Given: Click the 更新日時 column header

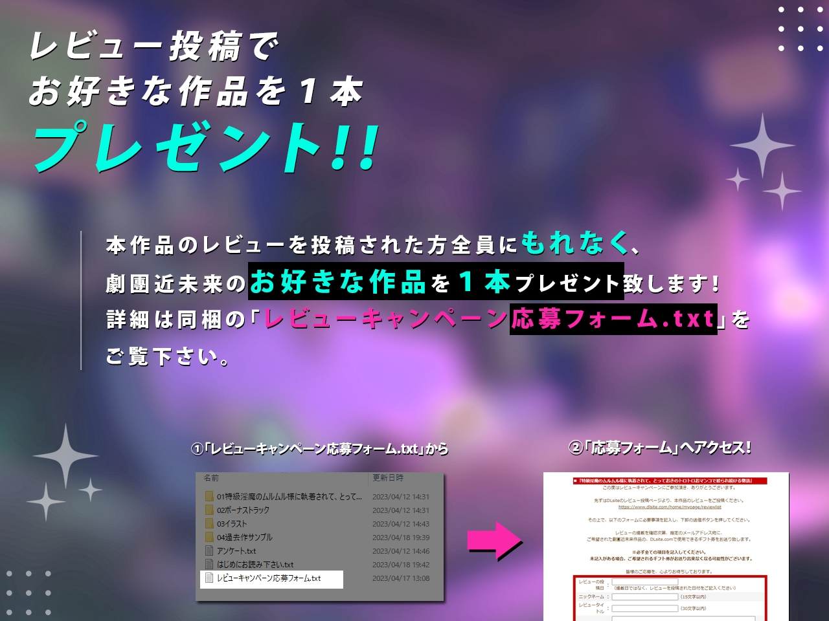Looking at the screenshot, I should 388,478.
